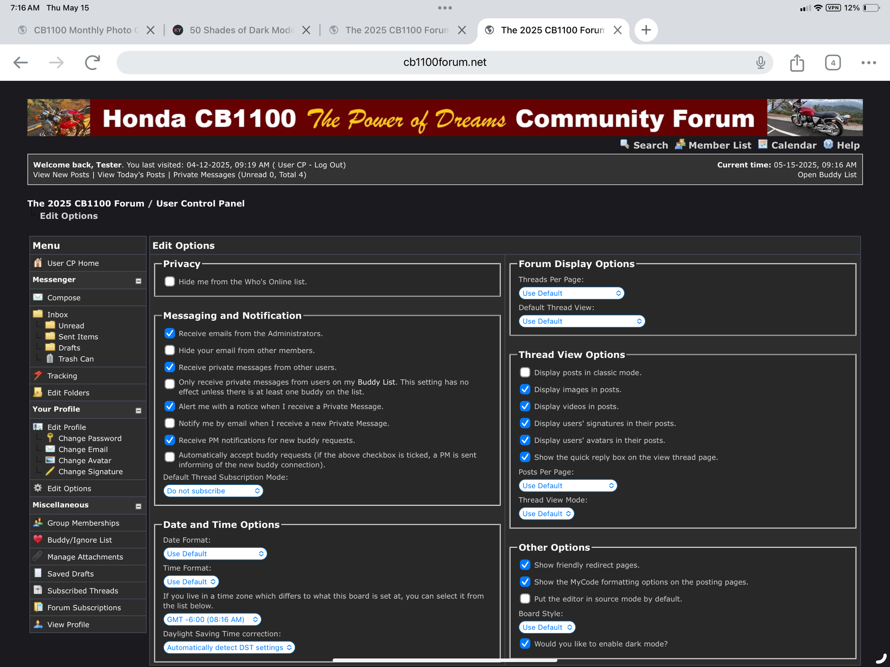This screenshot has height=667, width=890.
Task: Click the Trash Can icon in Inbox tree
Action: coord(50,358)
